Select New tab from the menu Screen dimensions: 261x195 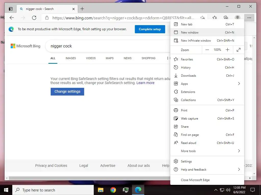click(207, 24)
